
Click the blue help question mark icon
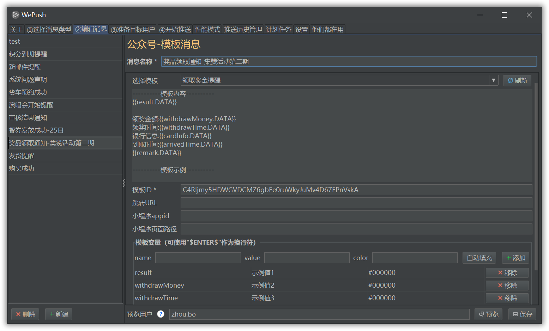[161, 314]
